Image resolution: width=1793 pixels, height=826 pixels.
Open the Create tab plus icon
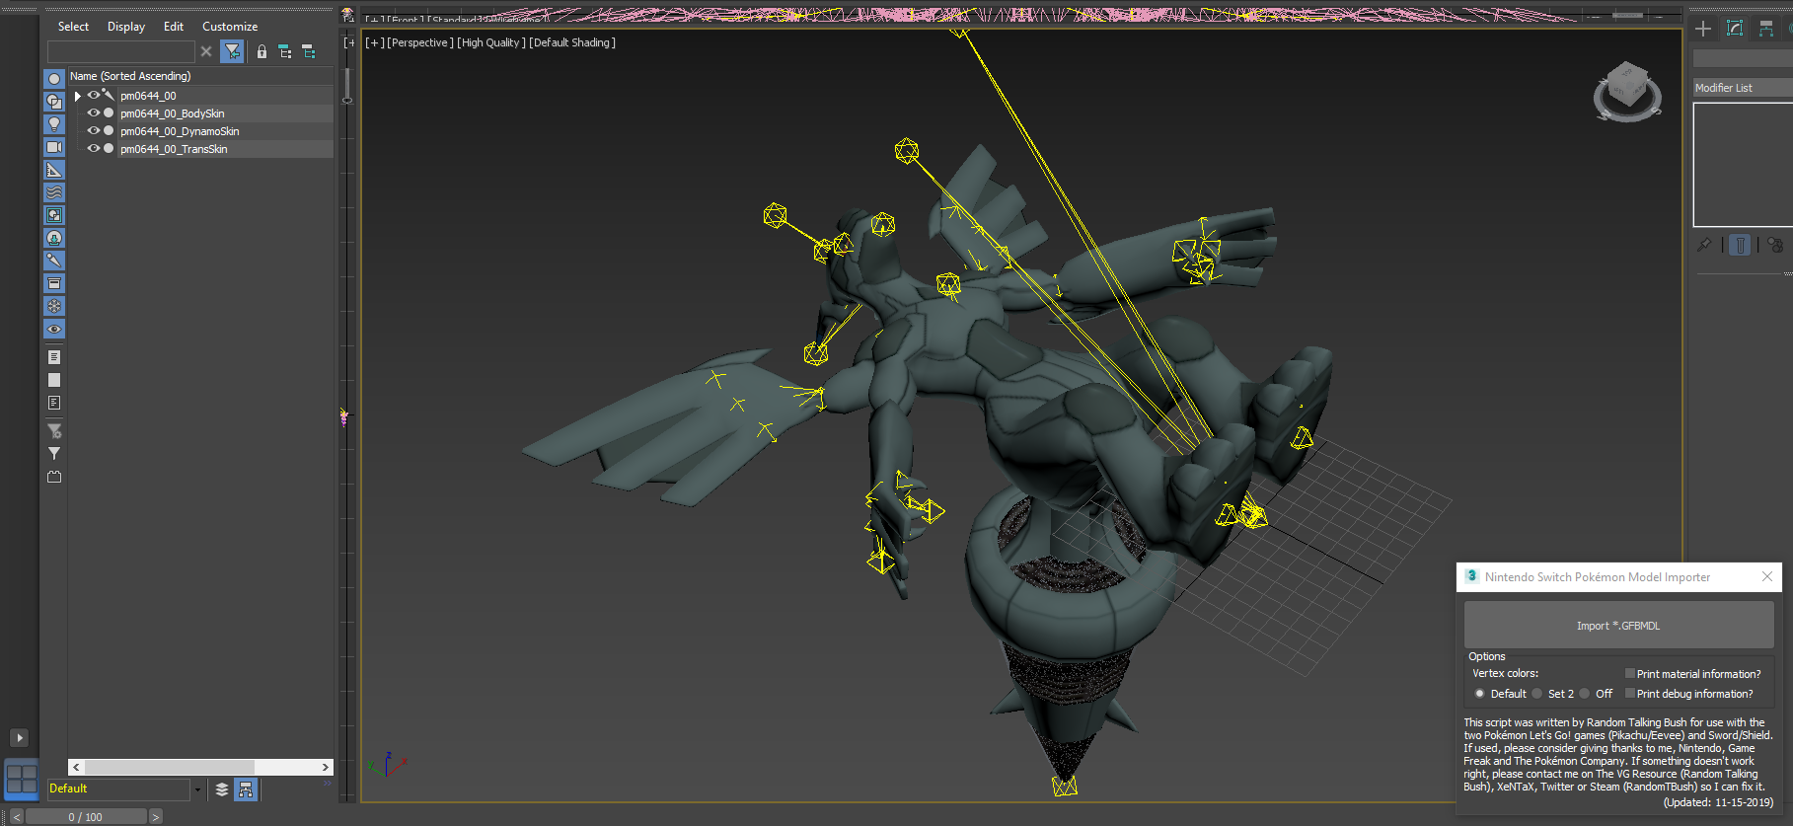pyautogui.click(x=1703, y=29)
